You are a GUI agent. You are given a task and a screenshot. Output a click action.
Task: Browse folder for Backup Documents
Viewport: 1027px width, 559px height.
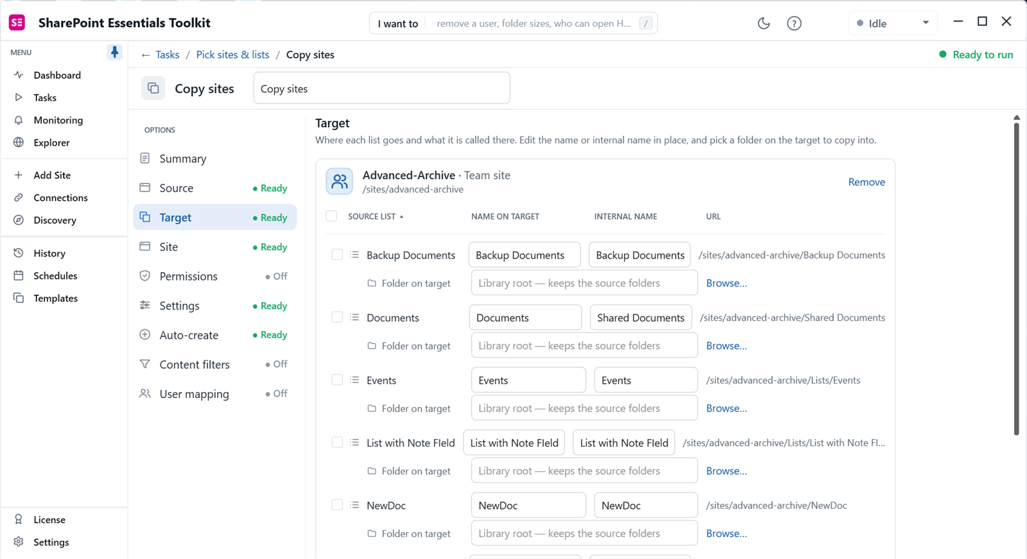(727, 283)
